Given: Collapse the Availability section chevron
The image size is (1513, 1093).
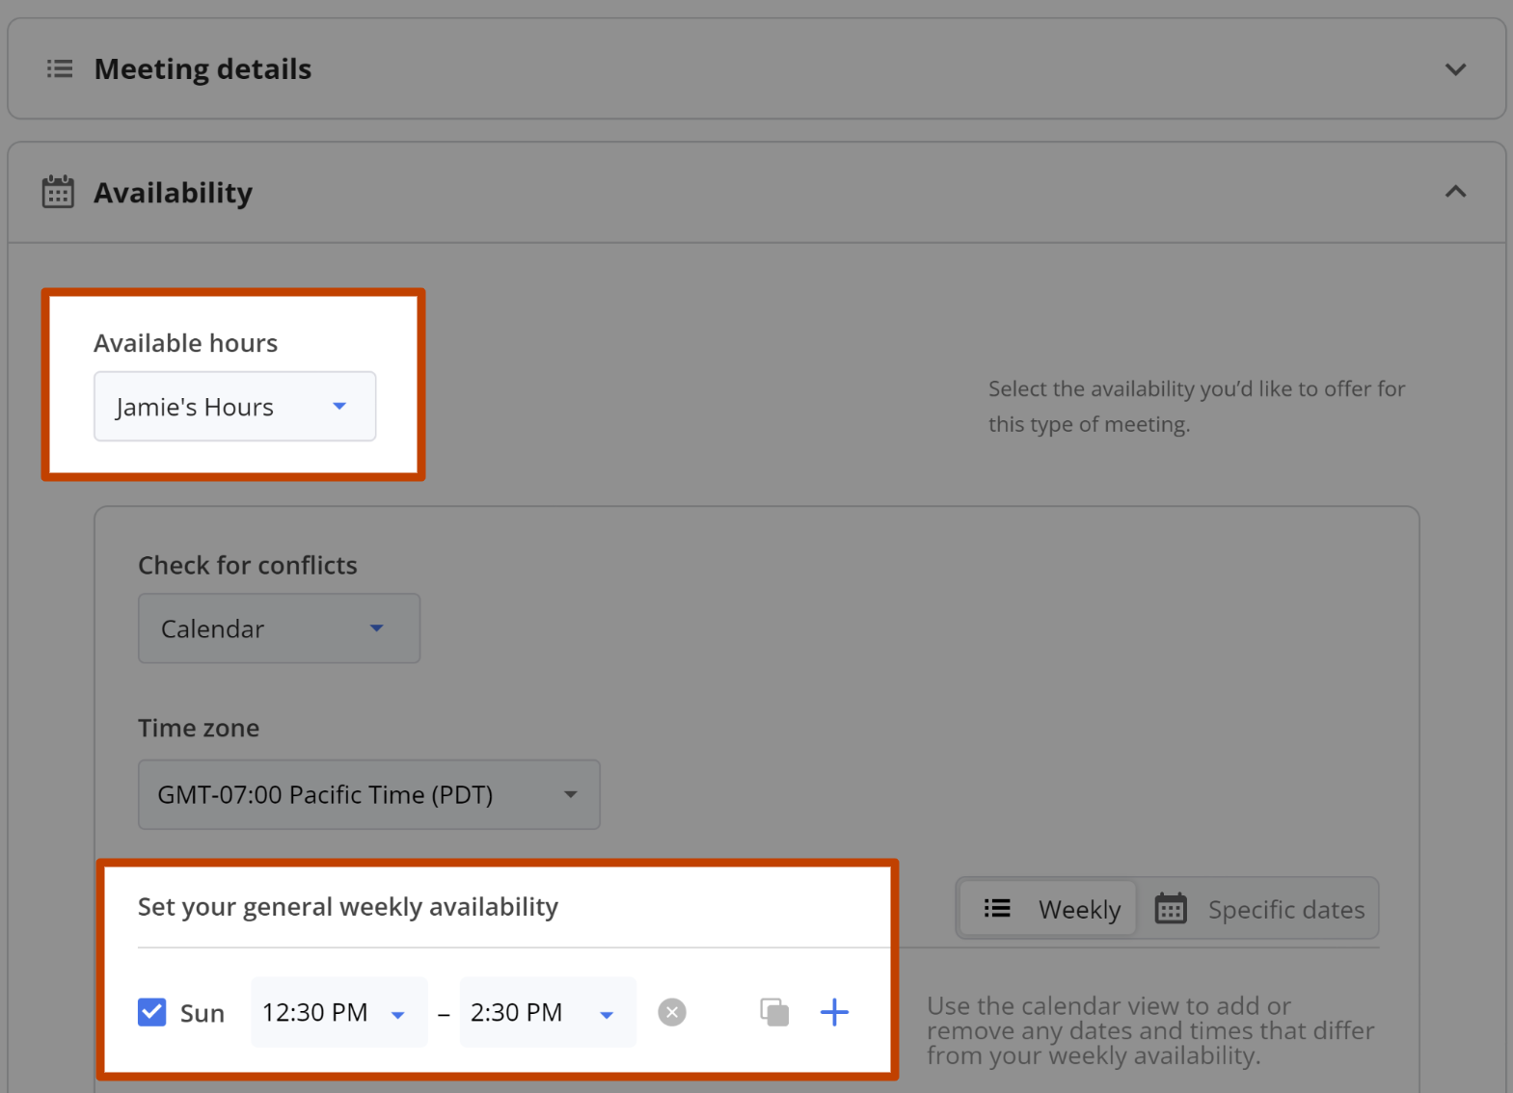Looking at the screenshot, I should (1455, 192).
